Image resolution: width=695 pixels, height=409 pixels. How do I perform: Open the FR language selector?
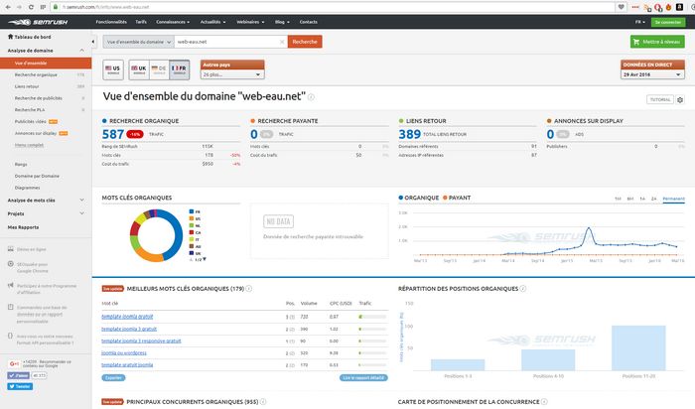640,22
